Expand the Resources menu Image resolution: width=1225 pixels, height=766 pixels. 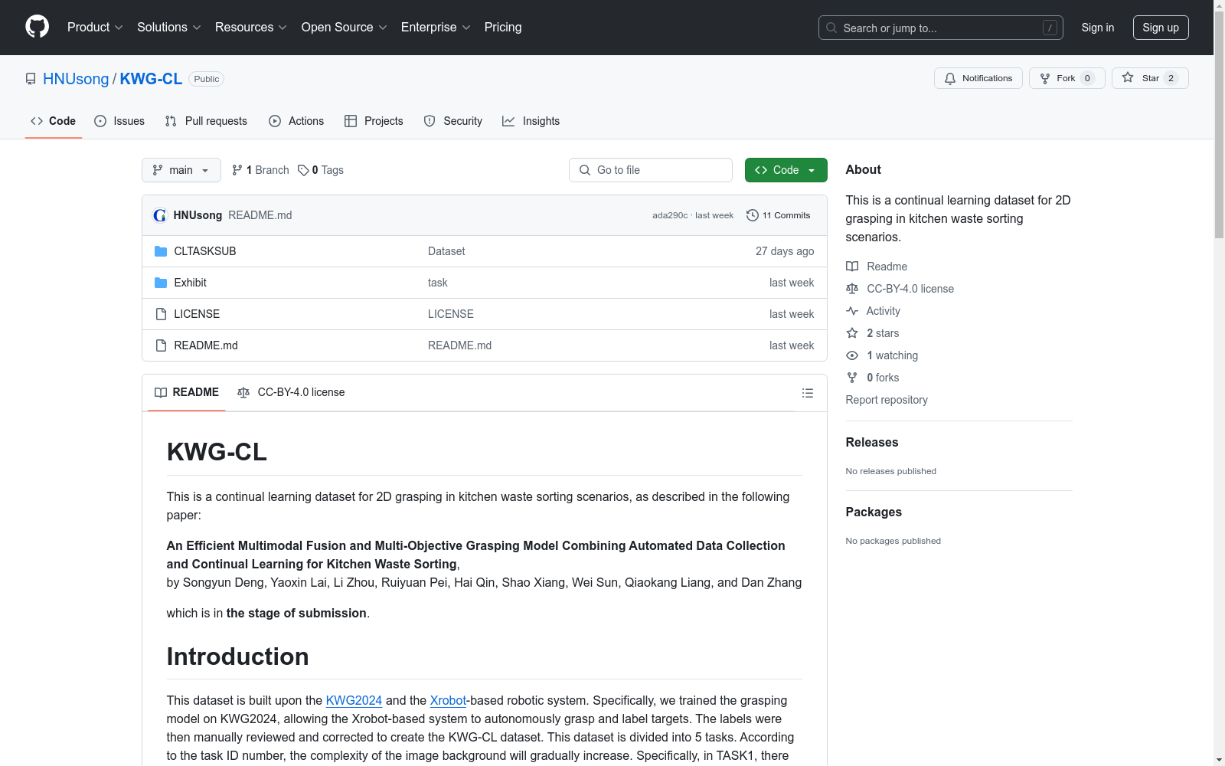click(251, 28)
